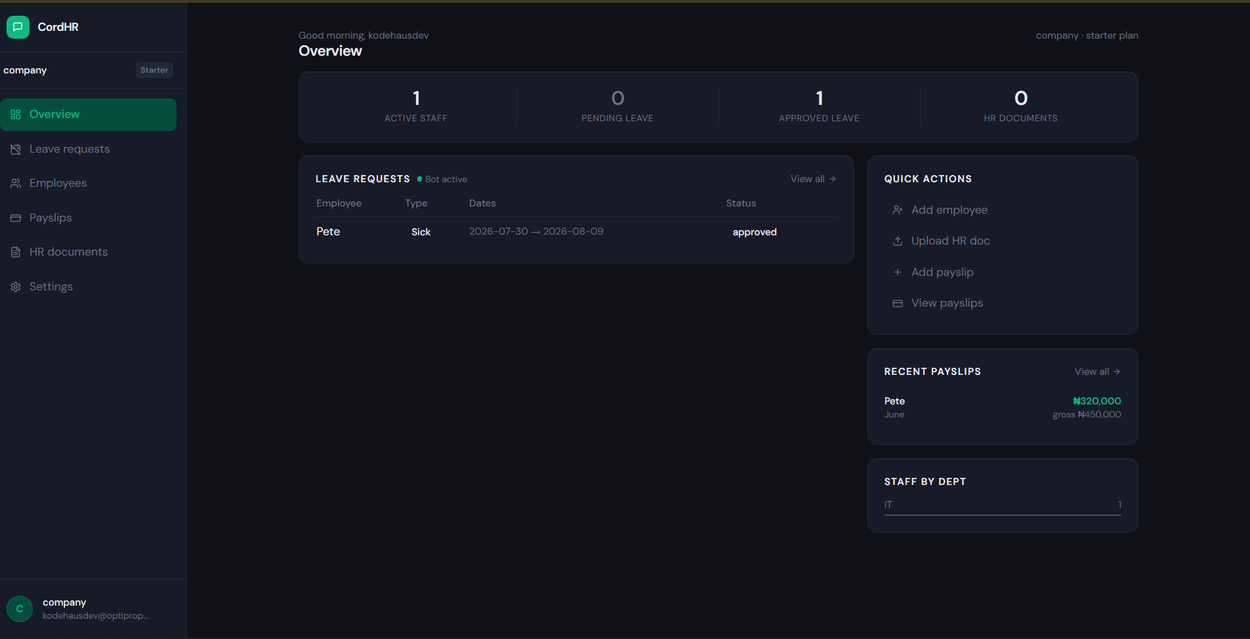
Task: Click the Payslips card icon in sidebar
Action: (16, 218)
